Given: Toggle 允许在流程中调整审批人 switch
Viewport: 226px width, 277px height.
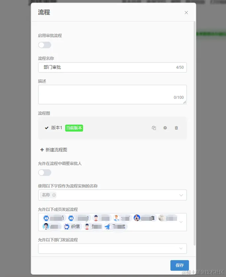Looking at the screenshot, I should (x=45, y=173).
